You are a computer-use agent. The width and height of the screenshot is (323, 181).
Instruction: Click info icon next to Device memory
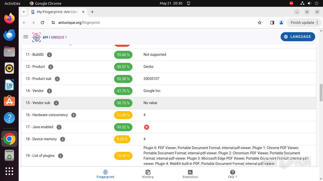pos(63,139)
